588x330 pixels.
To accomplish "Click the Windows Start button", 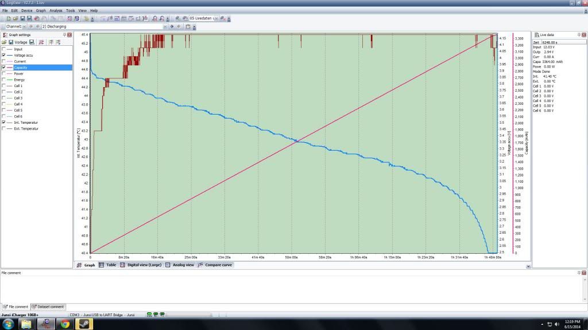I will 8,324.
